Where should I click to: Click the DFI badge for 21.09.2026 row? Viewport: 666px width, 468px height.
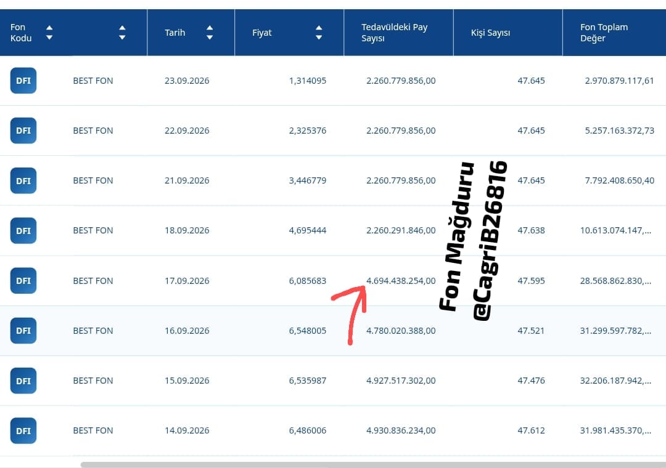coord(23,181)
